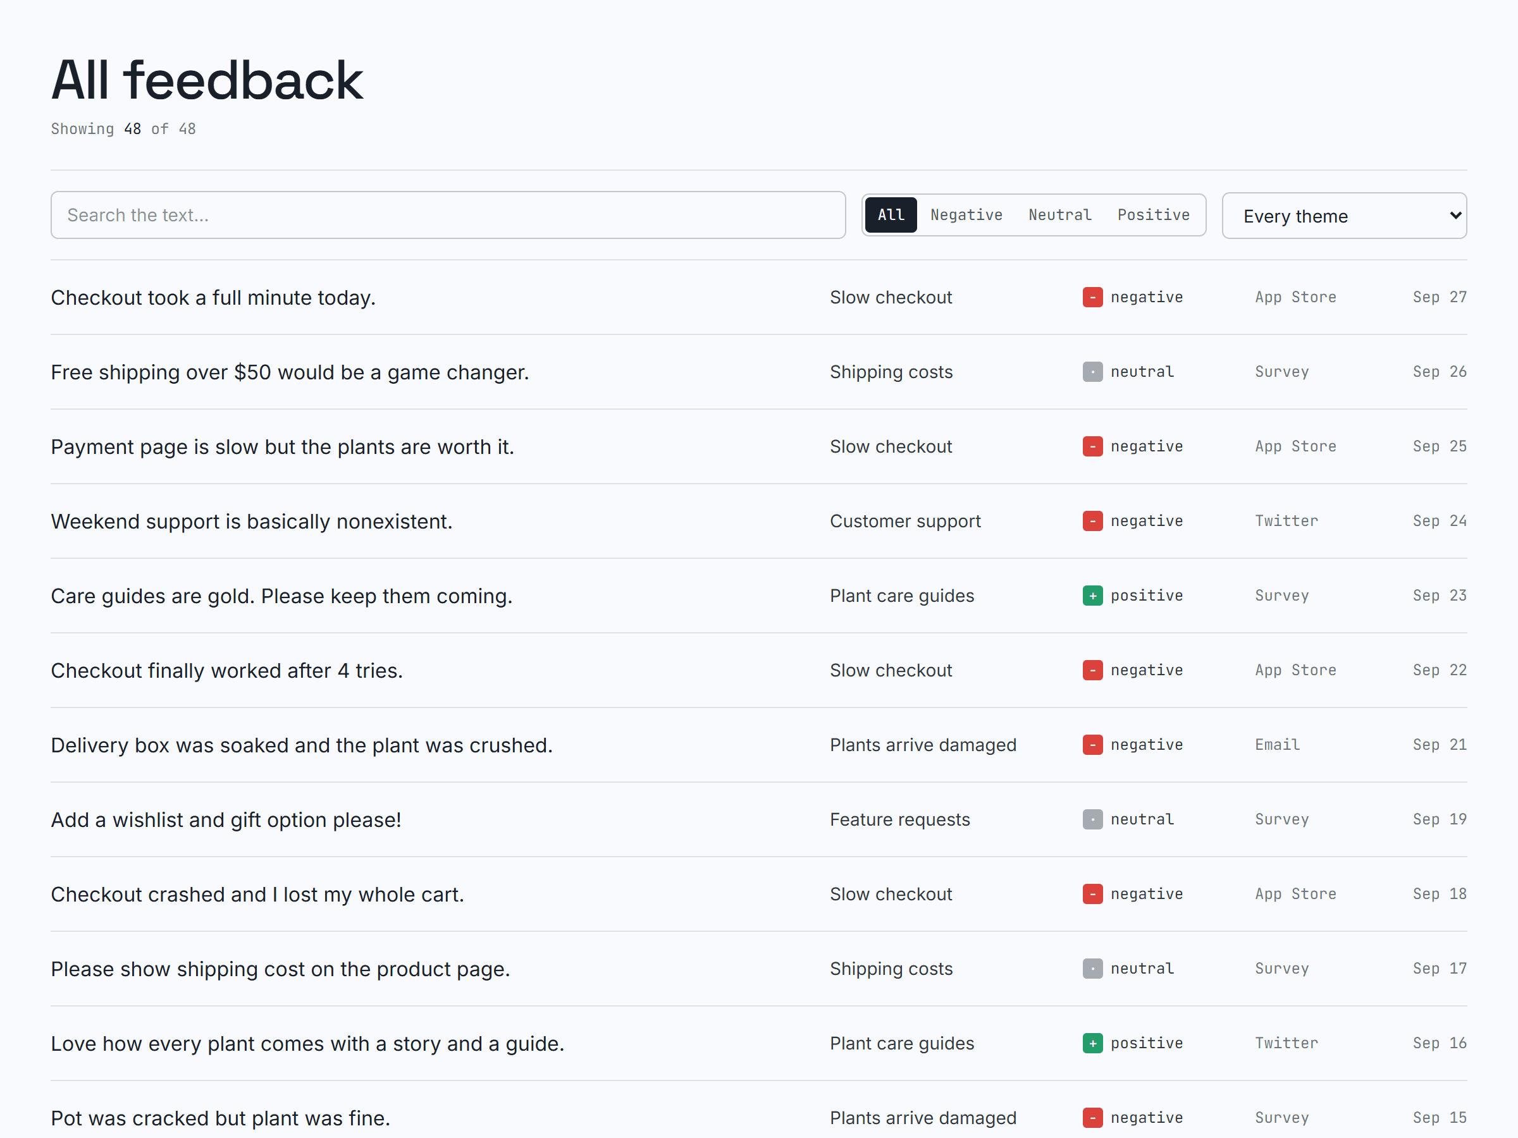Image resolution: width=1518 pixels, height=1138 pixels.
Task: Click the 'Sep 22' date cell
Action: point(1439,671)
